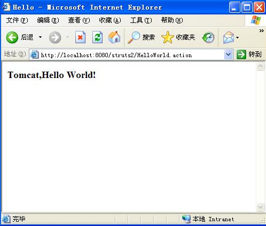Open Search with magnifying glass icon
Image resolution: width=266 pixels, height=226 pixels.
point(134,37)
